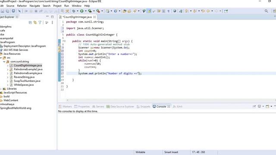Minimize the Project Explorer panel
The height and width of the screenshot is (155, 276).
tap(47, 16)
